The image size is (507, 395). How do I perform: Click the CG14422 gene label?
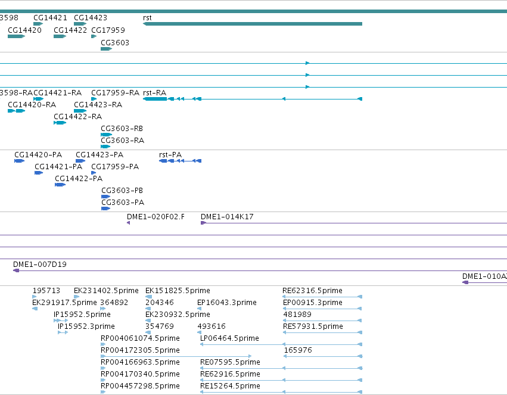(70, 30)
